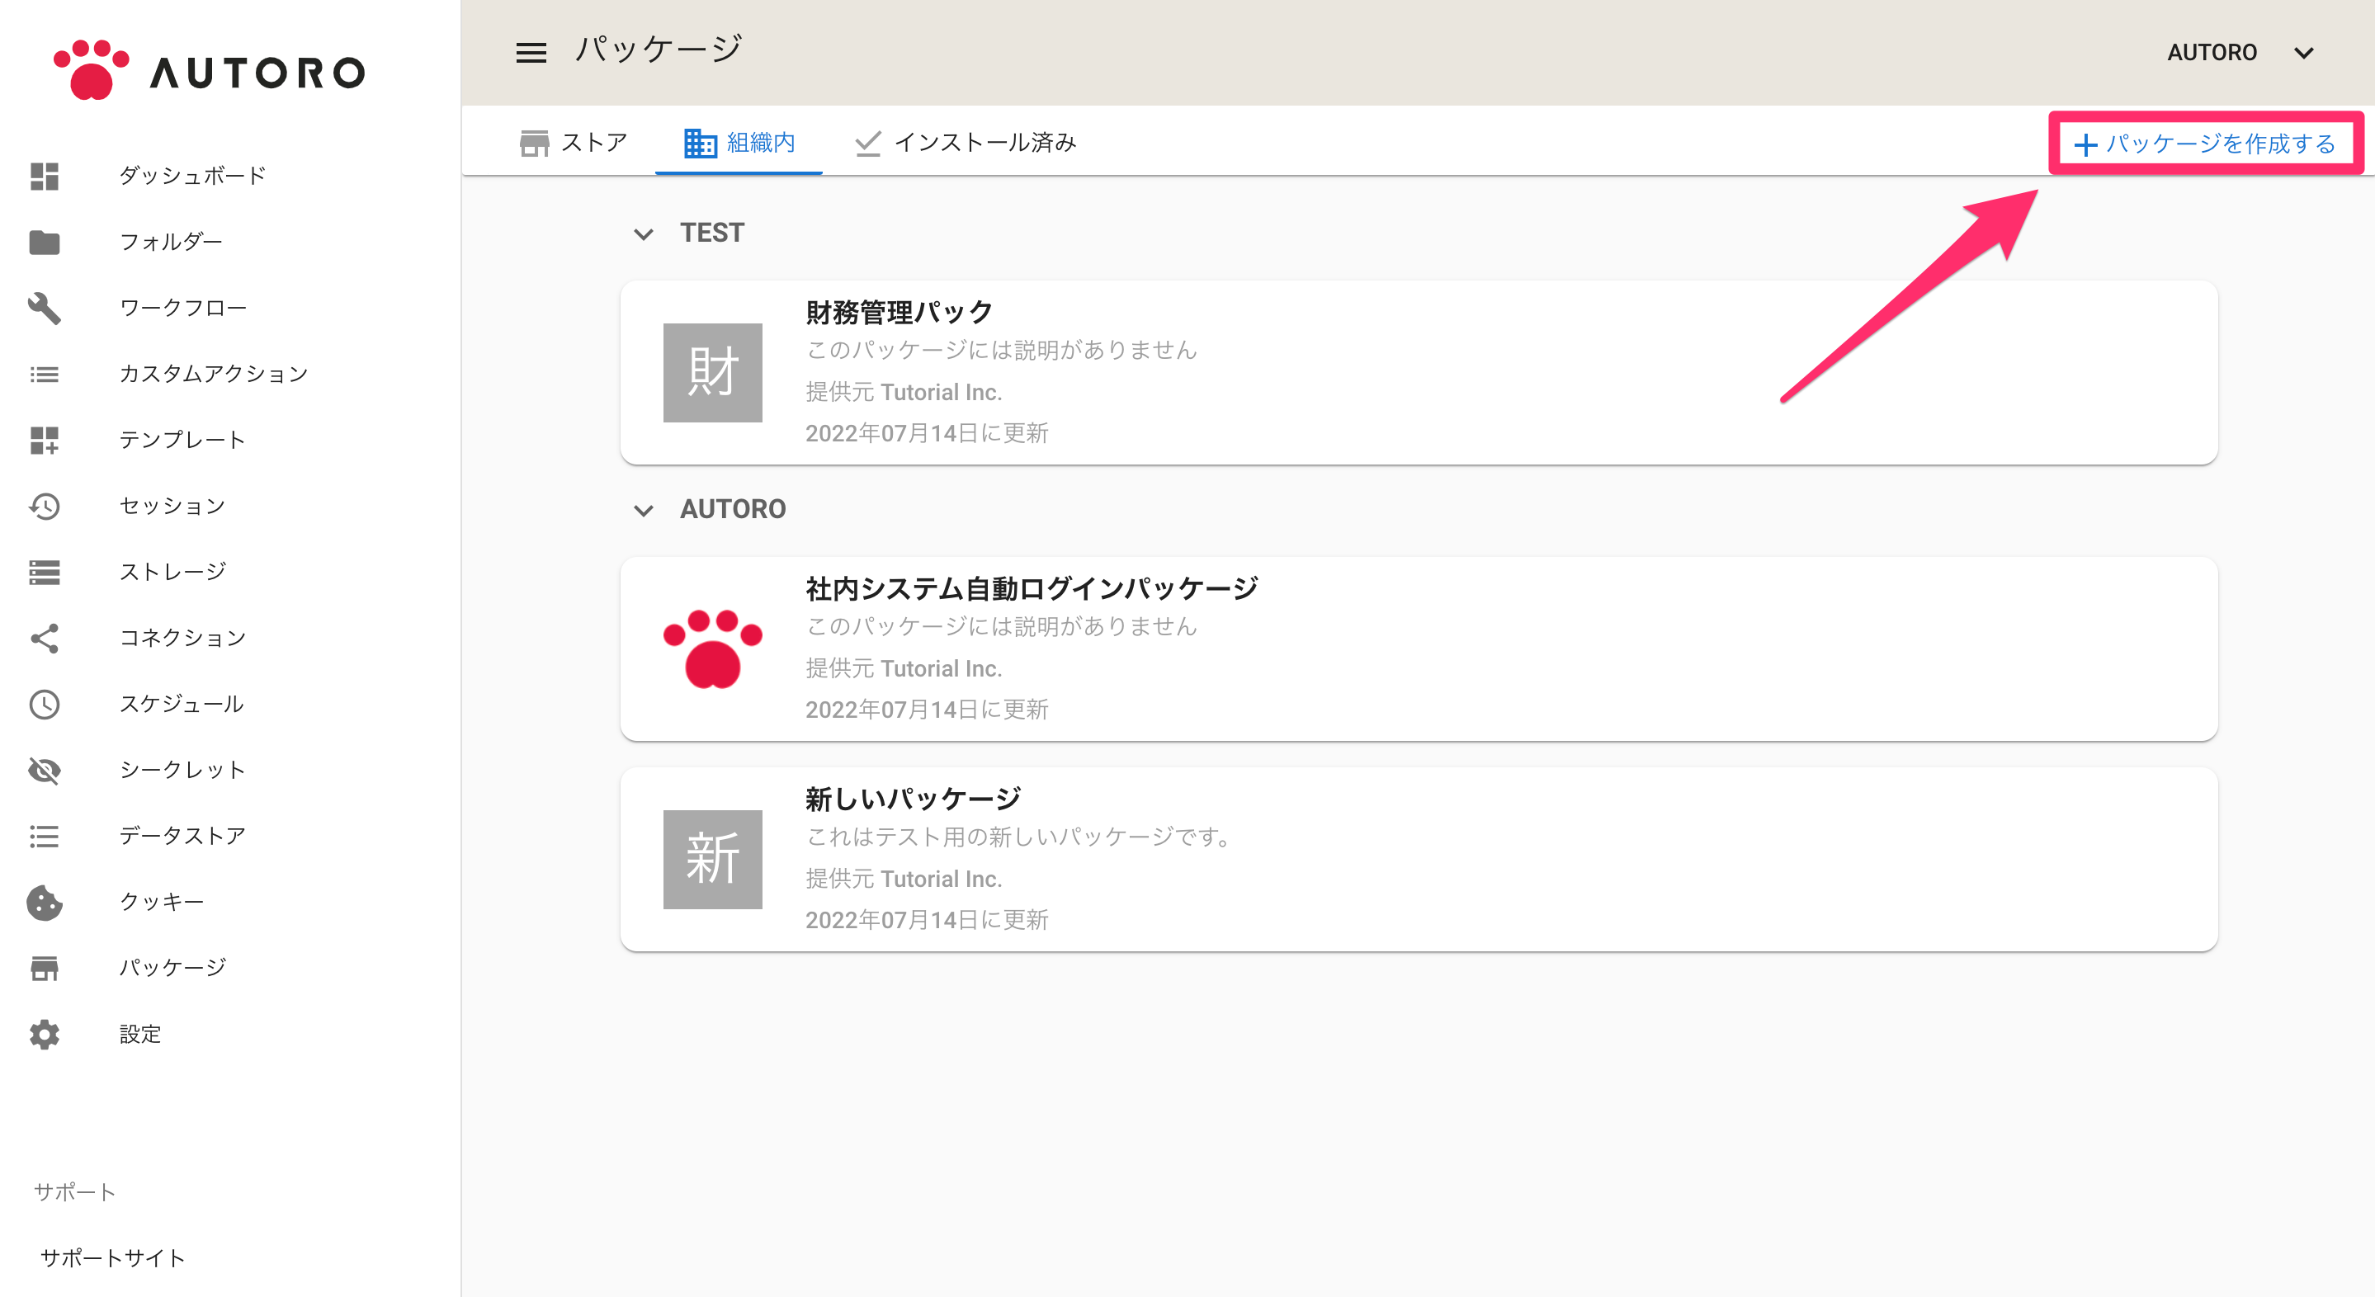Click the paw thumbnail of login package
Image resolution: width=2375 pixels, height=1297 pixels.
click(x=713, y=648)
